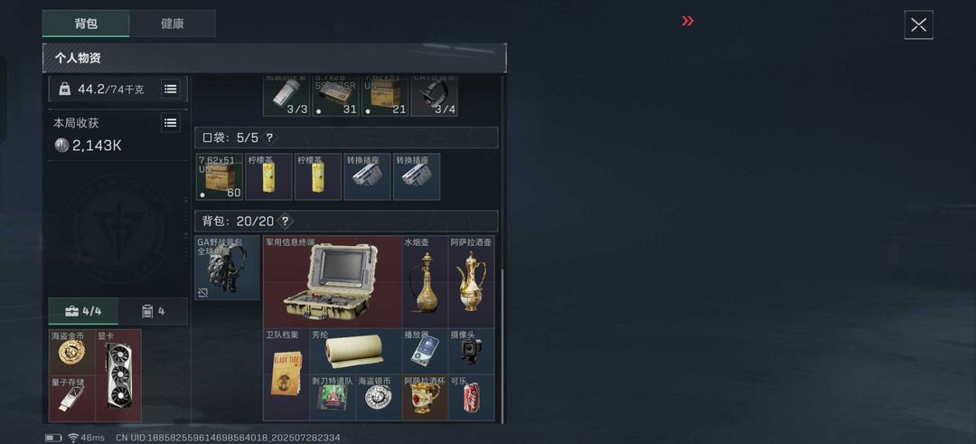
Task: Show help for 口袋 pockets
Action: point(269,137)
